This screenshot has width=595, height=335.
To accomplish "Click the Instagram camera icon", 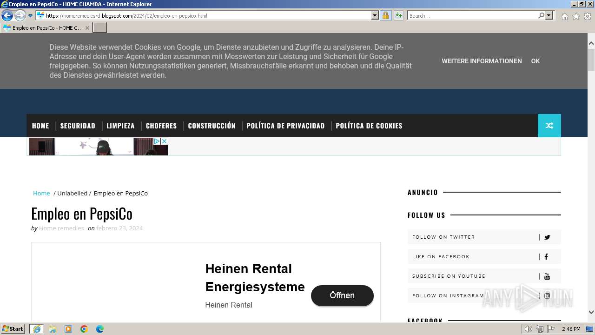I will [547, 295].
